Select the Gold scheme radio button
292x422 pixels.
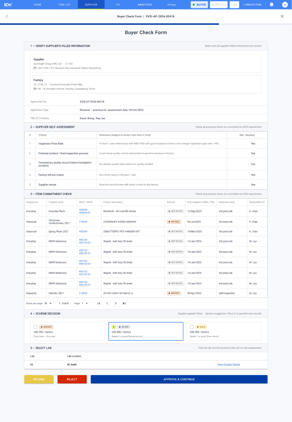tap(192, 327)
